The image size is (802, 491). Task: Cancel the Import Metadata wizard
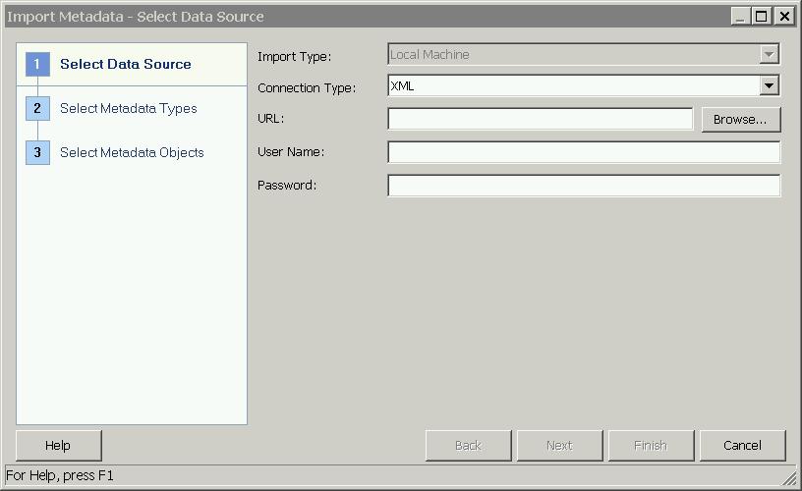742,445
